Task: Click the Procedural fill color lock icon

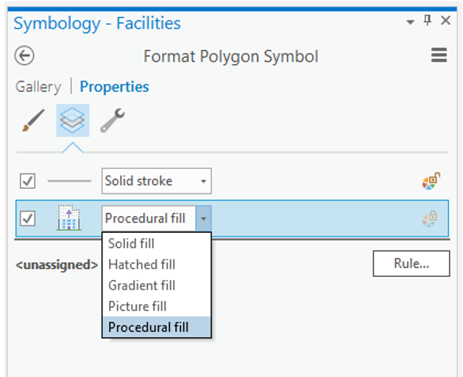Action: pyautogui.click(x=430, y=218)
